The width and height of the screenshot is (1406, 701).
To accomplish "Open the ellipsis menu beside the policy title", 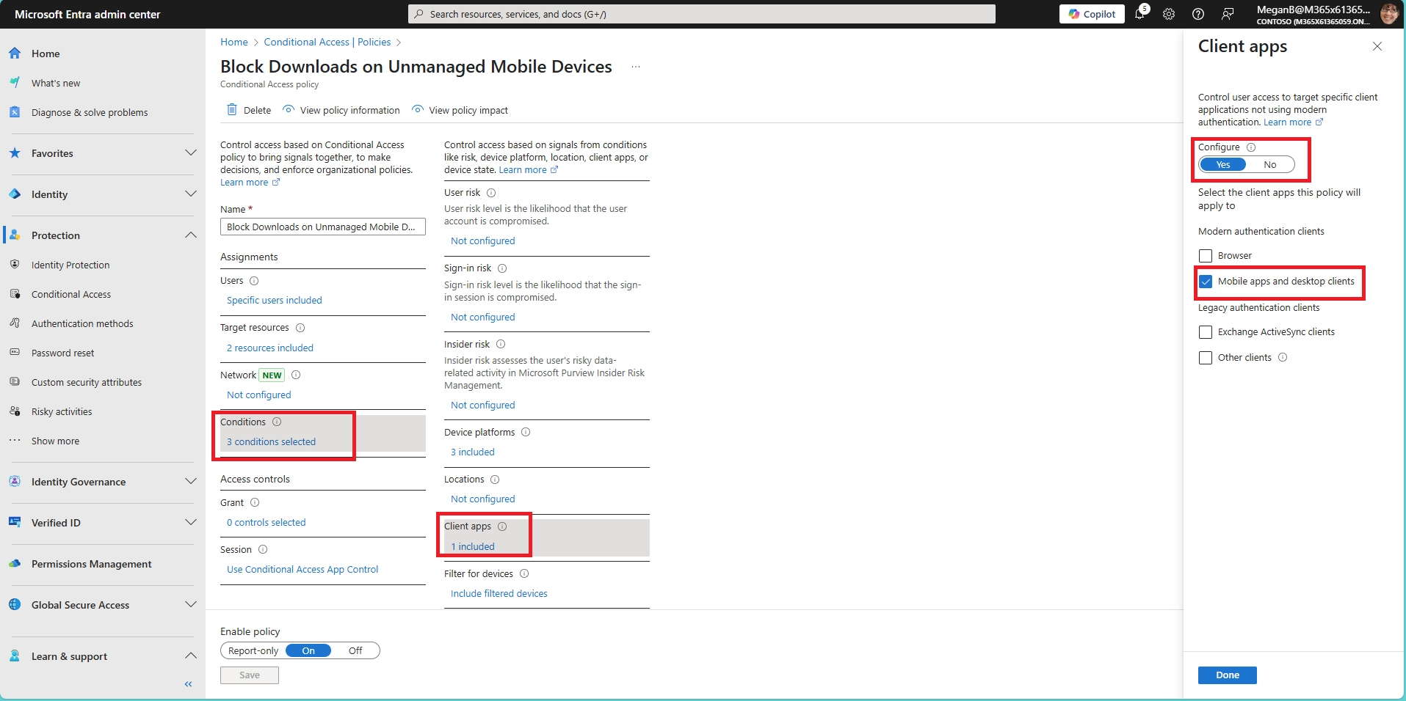I will pos(636,67).
